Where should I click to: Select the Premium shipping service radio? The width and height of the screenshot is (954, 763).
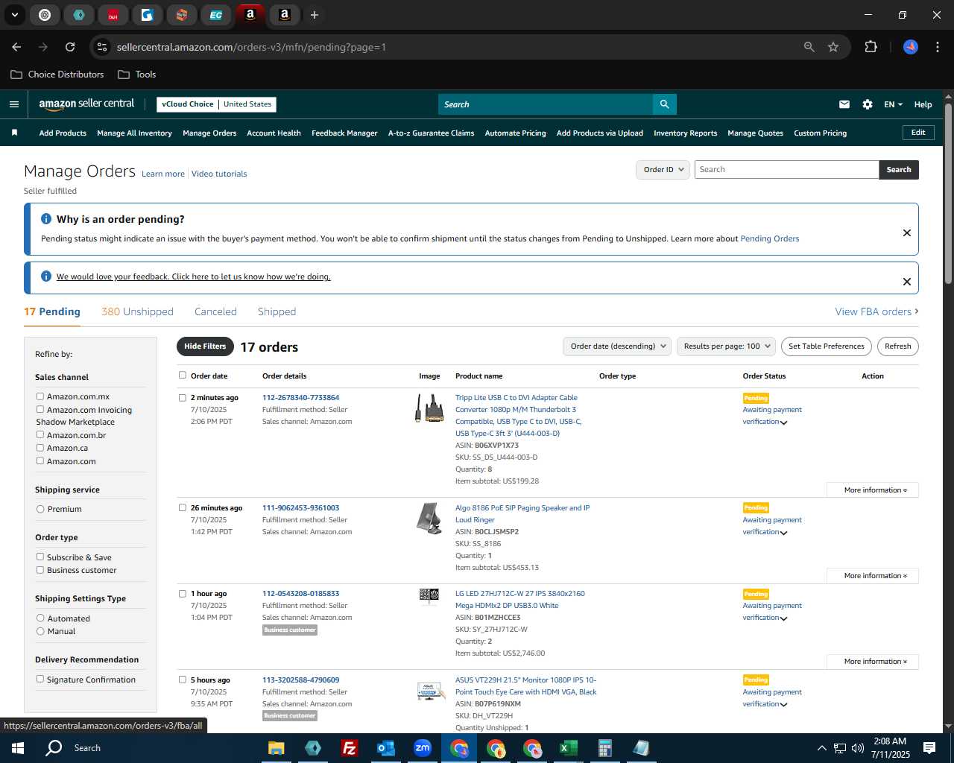pyautogui.click(x=40, y=509)
